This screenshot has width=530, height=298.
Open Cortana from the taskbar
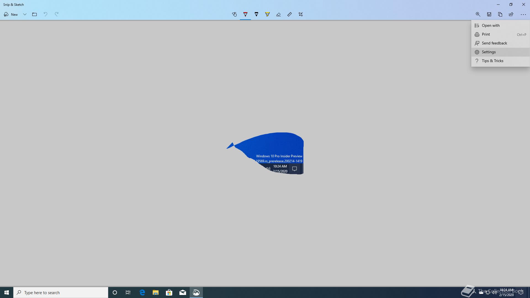click(115, 292)
